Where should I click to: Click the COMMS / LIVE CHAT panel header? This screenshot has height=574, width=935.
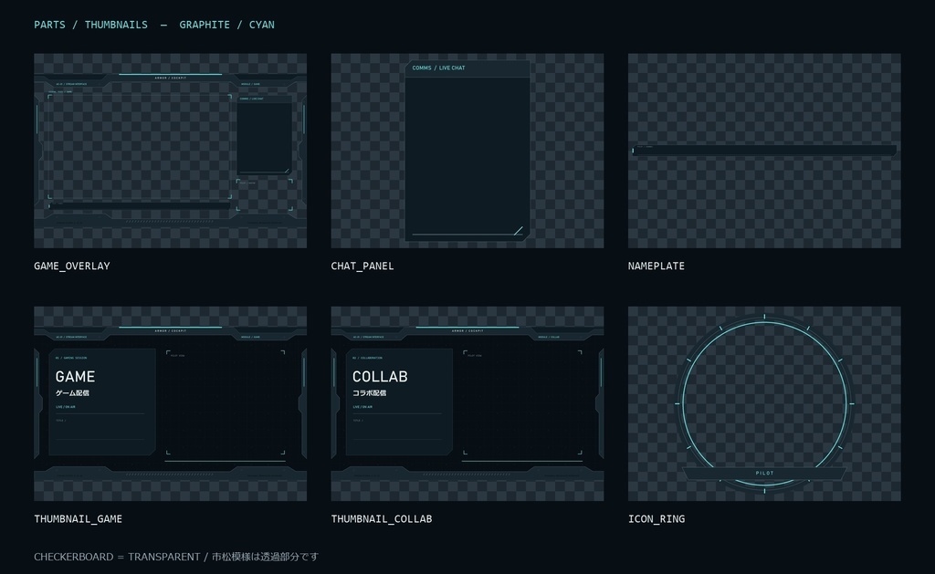pos(467,68)
